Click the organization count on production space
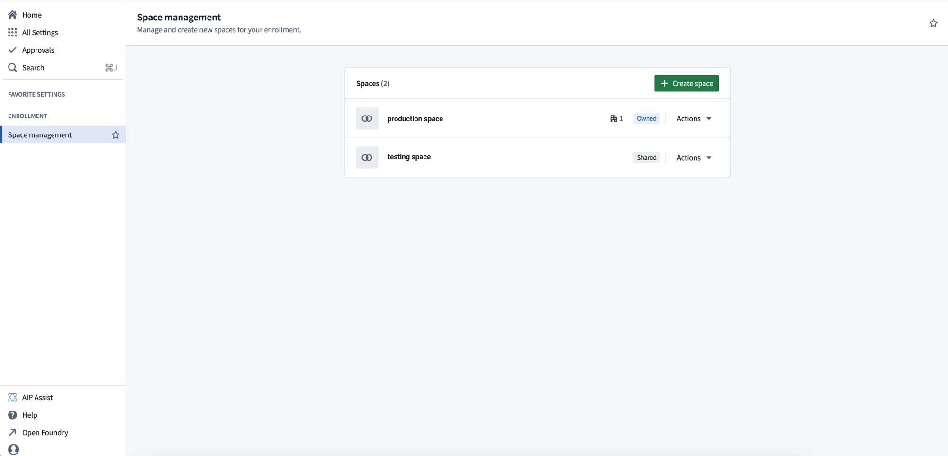This screenshot has width=948, height=456. coord(616,118)
